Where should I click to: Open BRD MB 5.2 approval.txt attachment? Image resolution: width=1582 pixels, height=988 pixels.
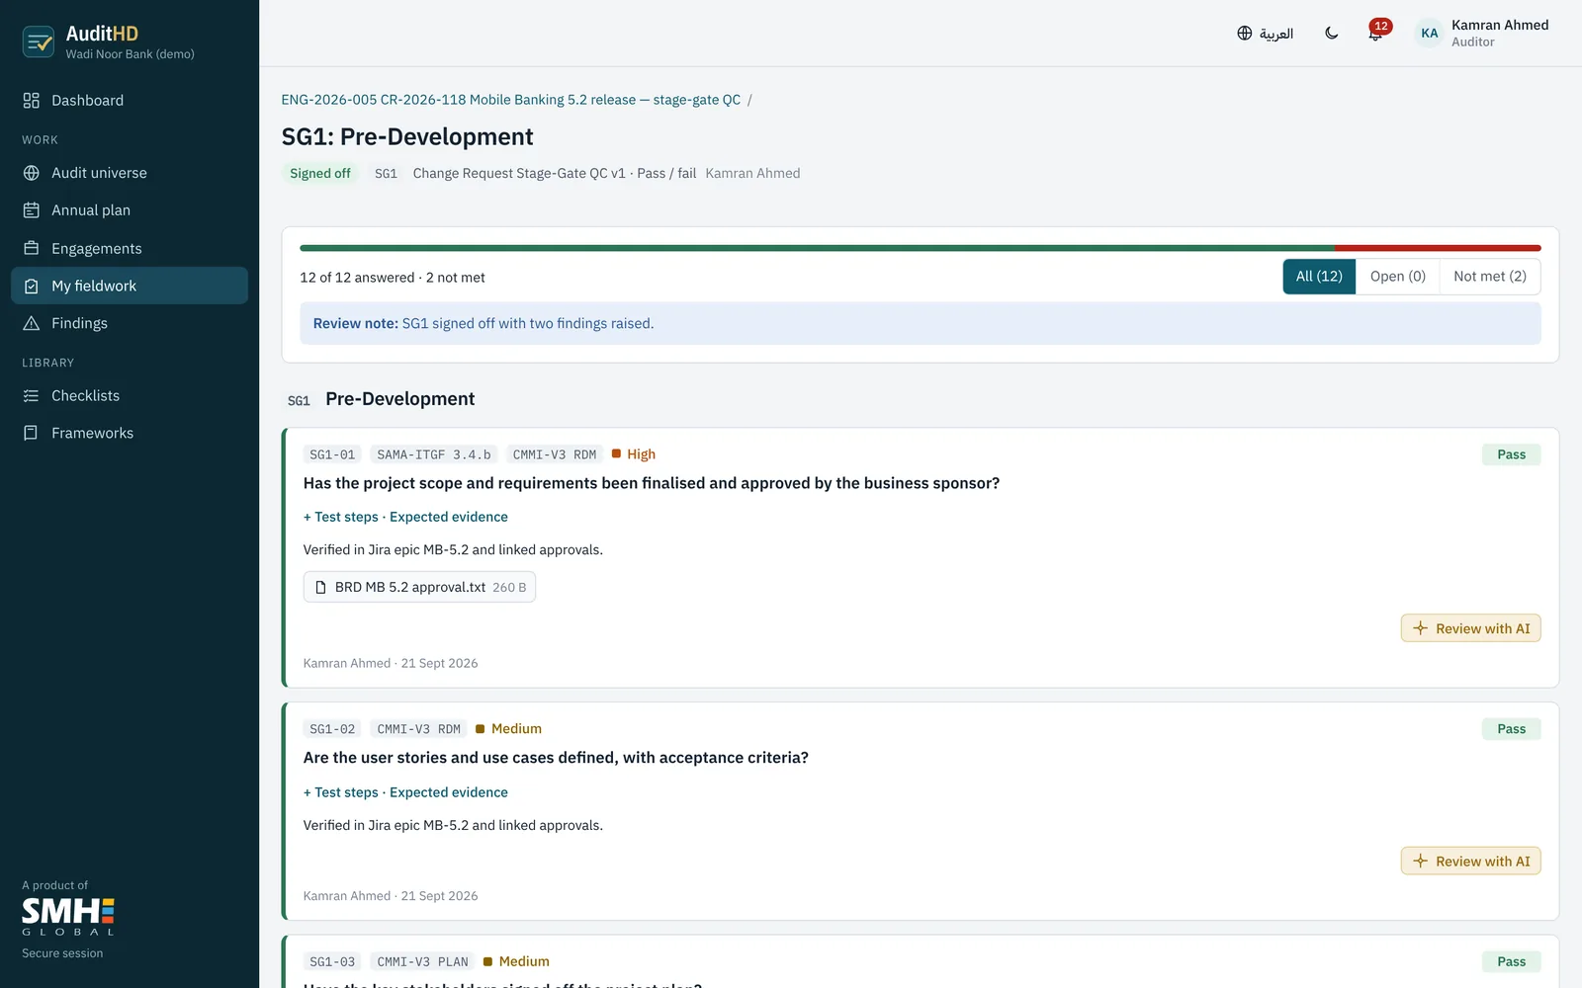pyautogui.click(x=419, y=587)
